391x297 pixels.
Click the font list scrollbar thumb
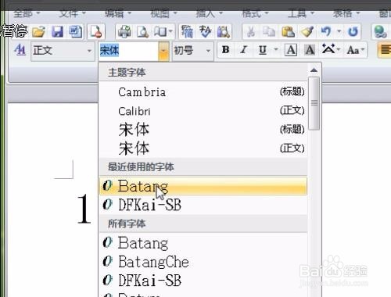[314, 103]
